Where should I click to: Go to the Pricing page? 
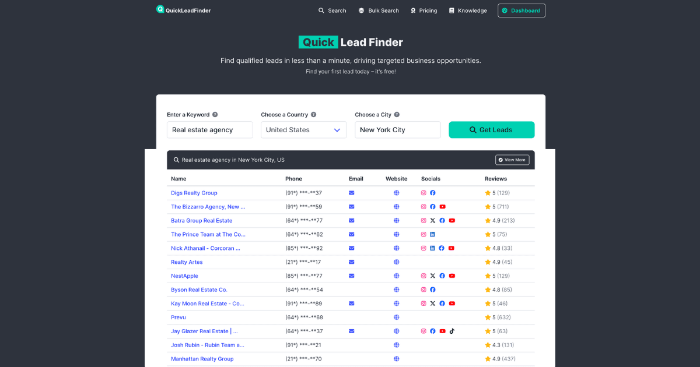(x=423, y=10)
